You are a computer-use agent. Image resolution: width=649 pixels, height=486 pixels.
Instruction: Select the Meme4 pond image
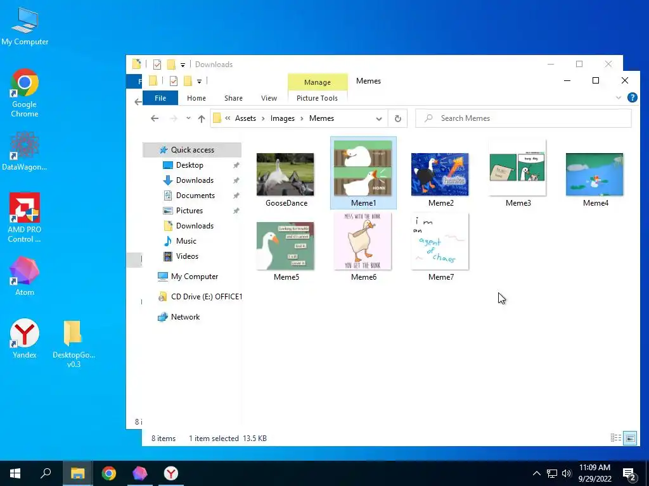594,175
